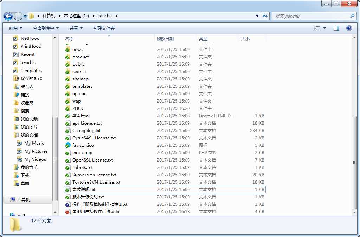Viewport: 360px width, 237px height.
Task: Select 我的图片 in the navigation pane
Action: click(29, 127)
